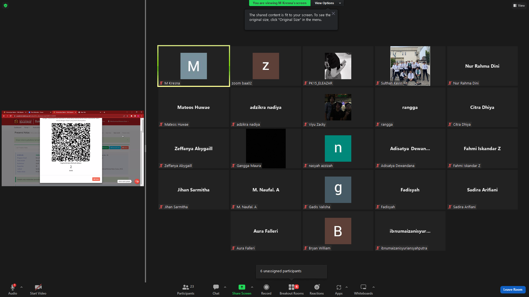Select Sadira Arifiani's tile
The height and width of the screenshot is (297, 529).
coord(482,190)
